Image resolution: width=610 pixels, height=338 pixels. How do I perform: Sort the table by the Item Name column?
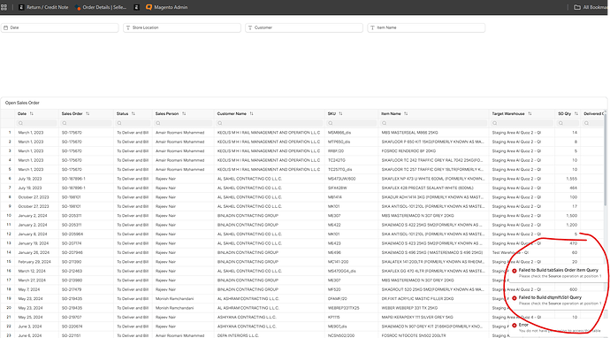pos(406,114)
